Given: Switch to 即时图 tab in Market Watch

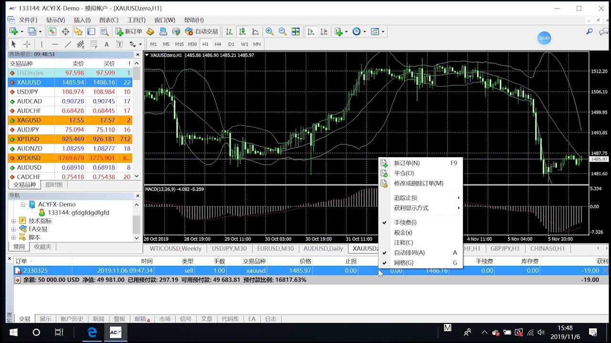Looking at the screenshot, I should pos(54,185).
